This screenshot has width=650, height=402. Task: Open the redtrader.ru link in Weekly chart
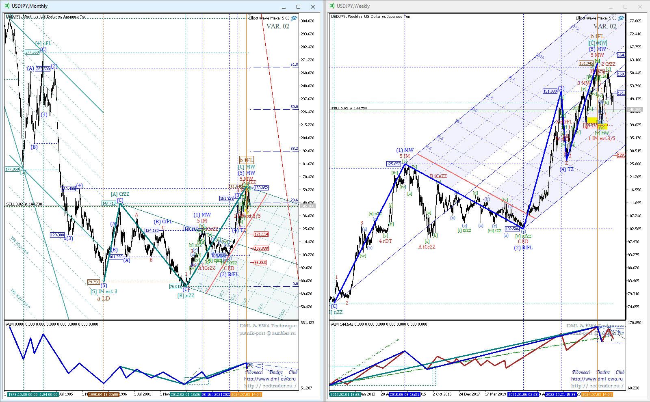pos(597,386)
